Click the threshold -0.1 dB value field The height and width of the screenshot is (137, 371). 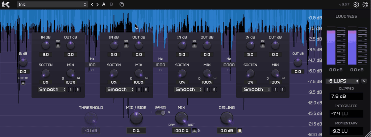click(91, 131)
